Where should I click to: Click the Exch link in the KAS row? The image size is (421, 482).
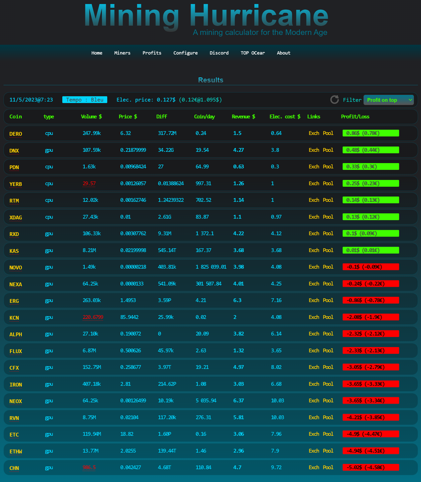pos(314,250)
